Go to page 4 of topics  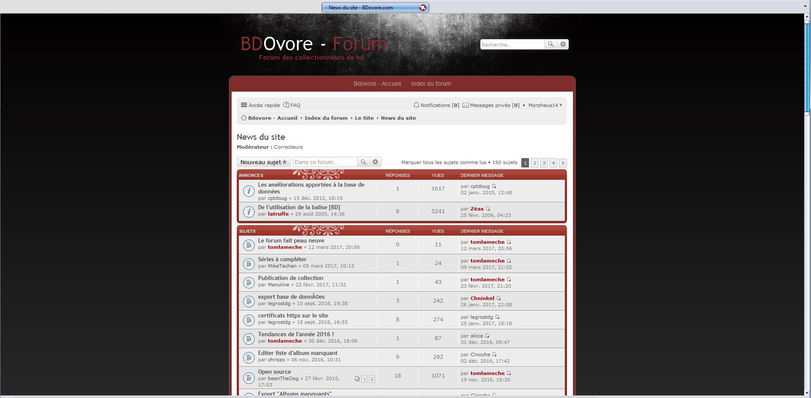click(x=553, y=163)
